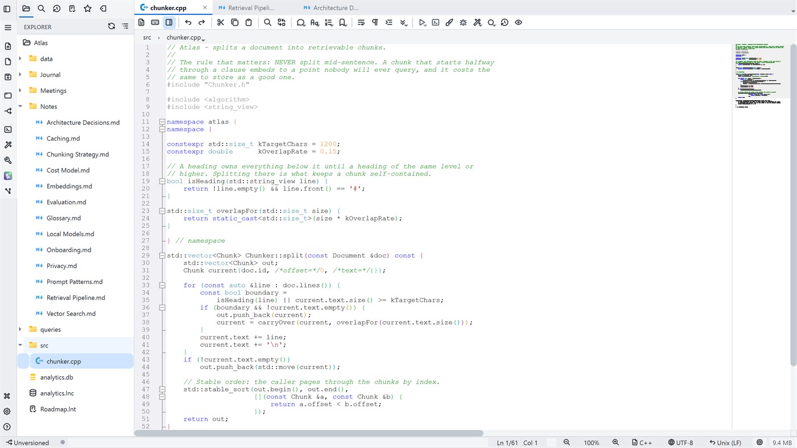Image resolution: width=797 pixels, height=448 pixels.
Task: Switch to Retrieval Pipeli... tab
Action: point(251,8)
